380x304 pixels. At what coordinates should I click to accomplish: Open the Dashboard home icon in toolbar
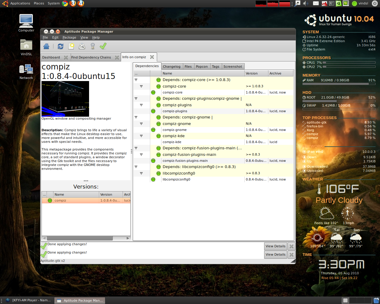(x=46, y=46)
